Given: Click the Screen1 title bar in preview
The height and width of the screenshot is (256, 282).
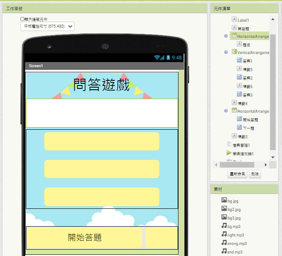Looking at the screenshot, I should tap(104, 66).
